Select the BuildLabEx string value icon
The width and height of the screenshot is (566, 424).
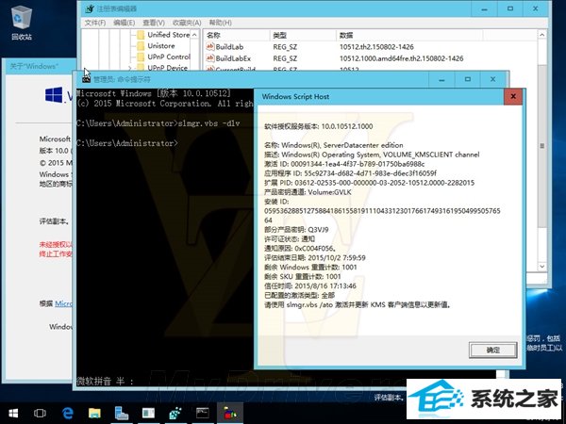tap(210, 58)
